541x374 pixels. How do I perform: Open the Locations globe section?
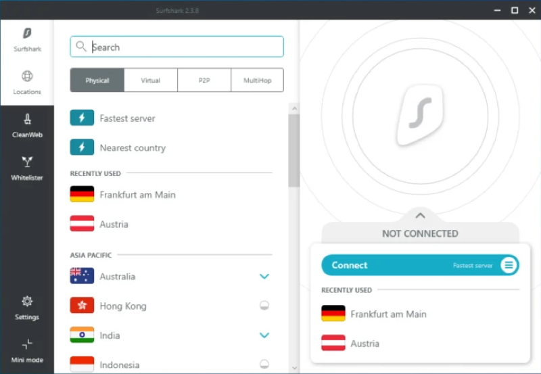pyautogui.click(x=27, y=83)
